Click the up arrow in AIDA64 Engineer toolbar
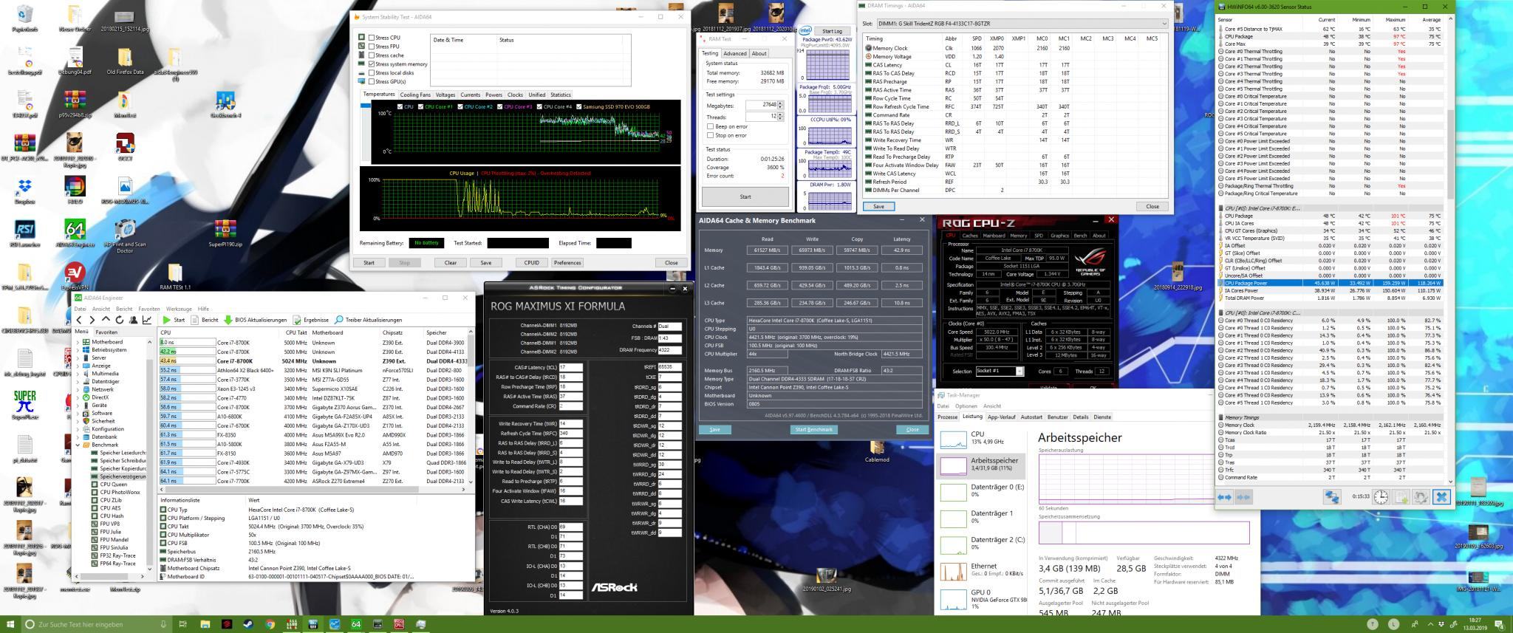The height and width of the screenshot is (633, 1513). click(106, 320)
